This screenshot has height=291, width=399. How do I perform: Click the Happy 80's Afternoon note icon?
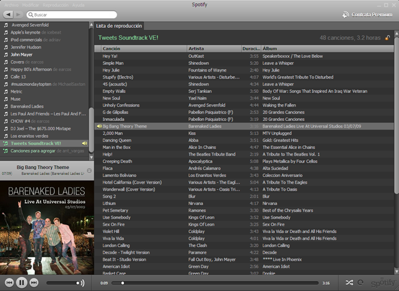(x=6, y=69)
